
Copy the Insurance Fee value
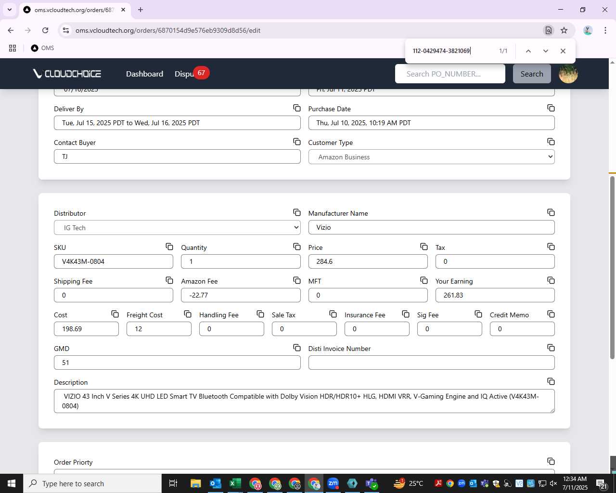coord(406,314)
